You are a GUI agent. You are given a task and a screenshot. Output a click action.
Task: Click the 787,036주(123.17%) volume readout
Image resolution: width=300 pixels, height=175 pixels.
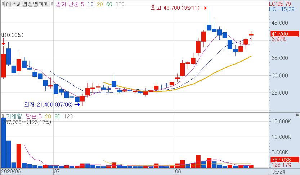tap(26, 122)
